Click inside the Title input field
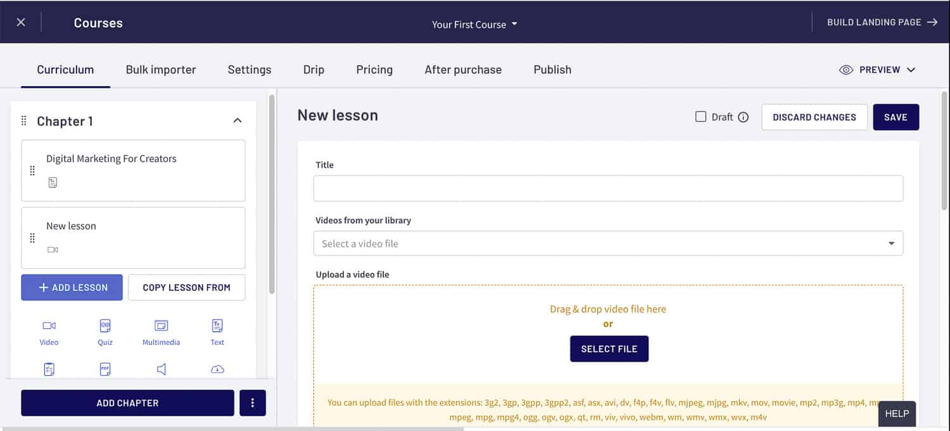Viewport: 950px width, 431px height. (x=608, y=188)
